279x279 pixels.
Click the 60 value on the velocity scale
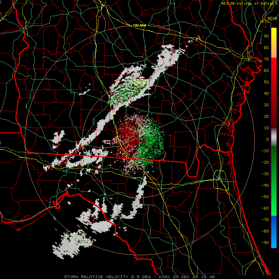(x=266, y=71)
